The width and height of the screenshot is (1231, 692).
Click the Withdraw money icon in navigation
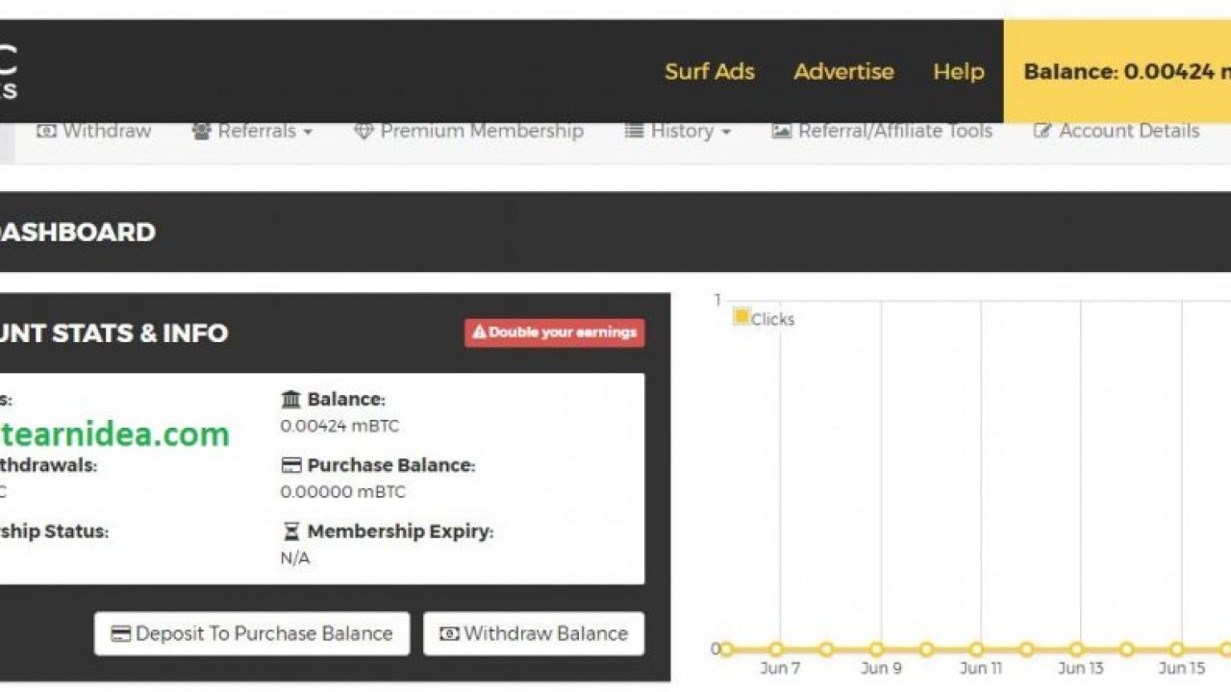[46, 132]
